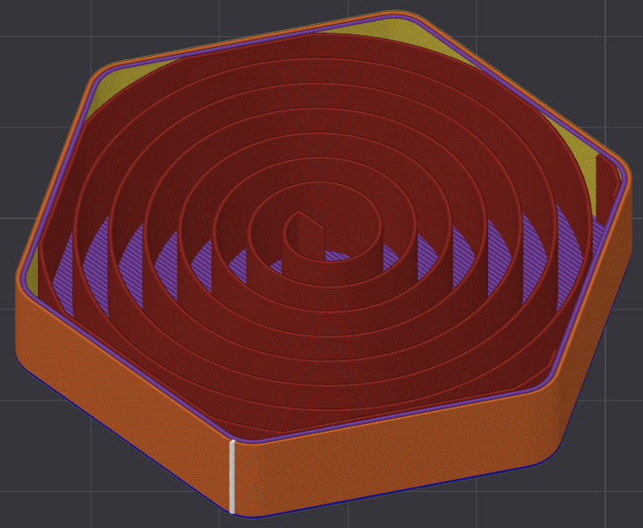643x528 pixels.
Task: Click the blue bottom edge line at front-left
Action: coord(123,437)
